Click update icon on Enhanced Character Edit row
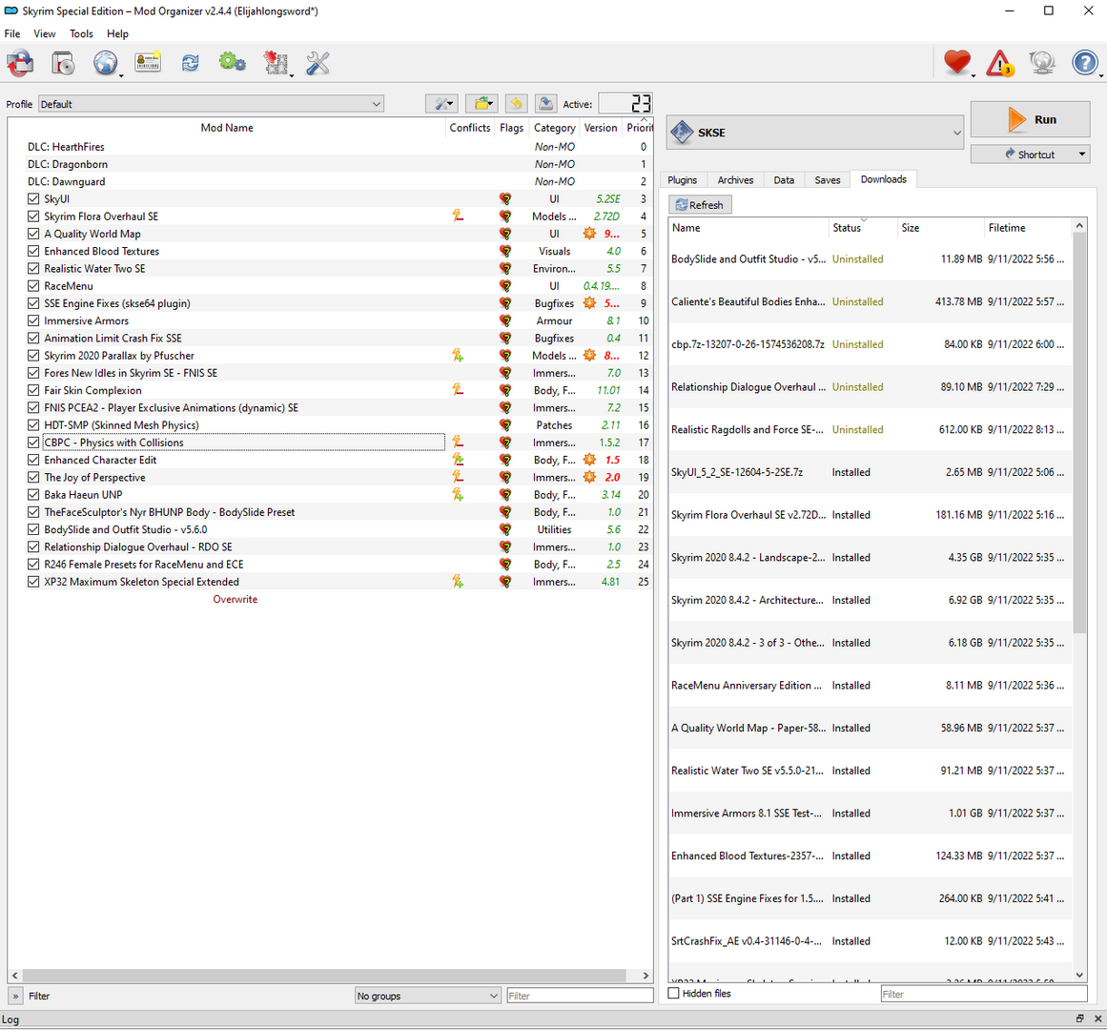The image size is (1107, 1030). tap(589, 460)
